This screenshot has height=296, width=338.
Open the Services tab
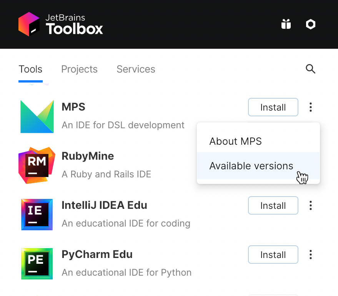pyautogui.click(x=136, y=69)
